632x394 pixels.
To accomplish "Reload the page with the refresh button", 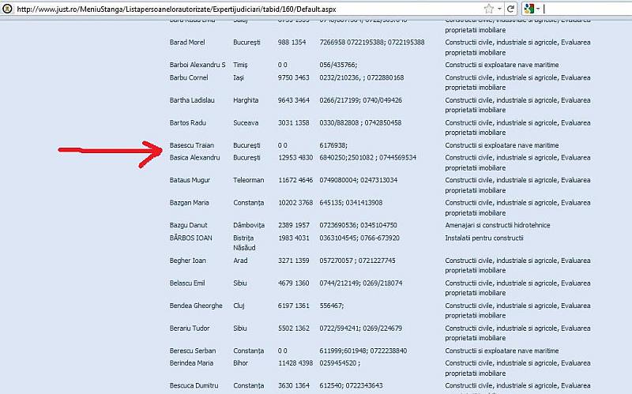I will click(511, 9).
